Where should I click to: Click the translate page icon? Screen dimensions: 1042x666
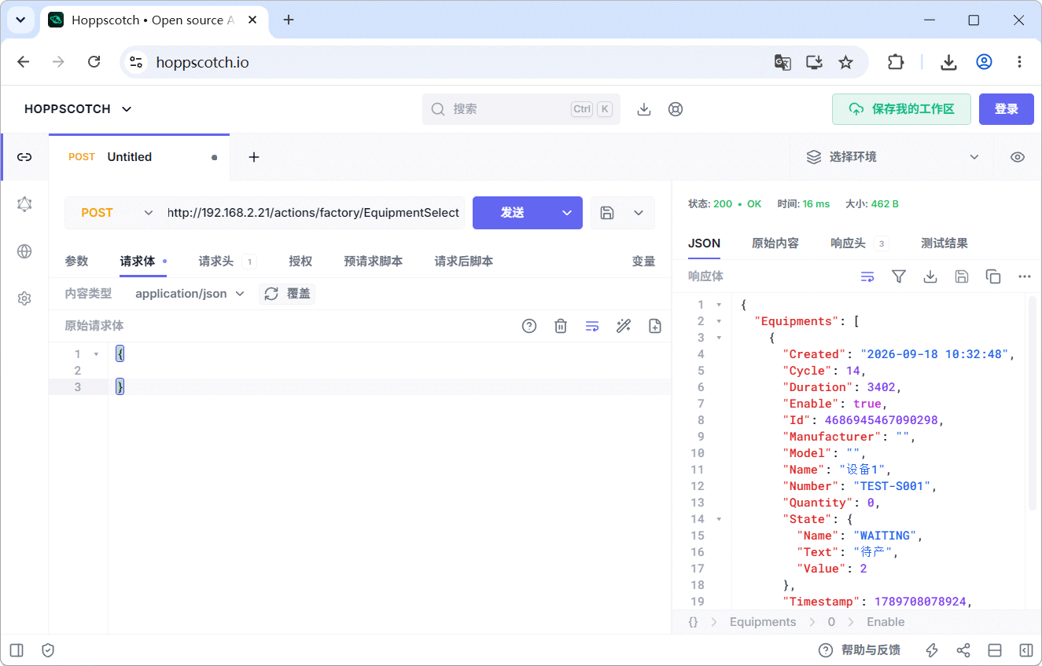pos(782,62)
